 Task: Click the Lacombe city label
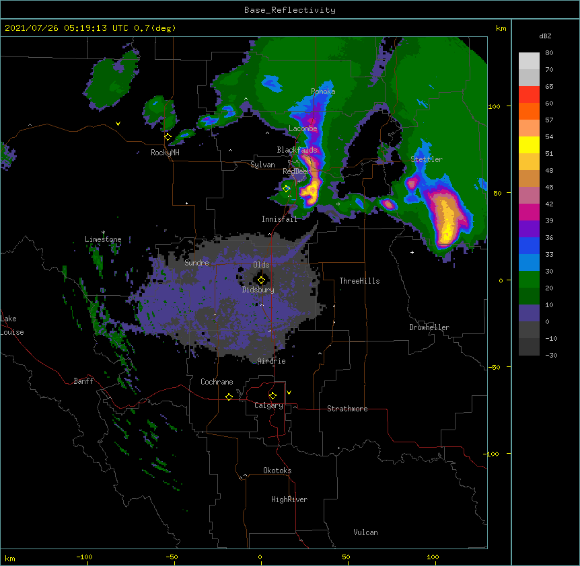click(303, 128)
